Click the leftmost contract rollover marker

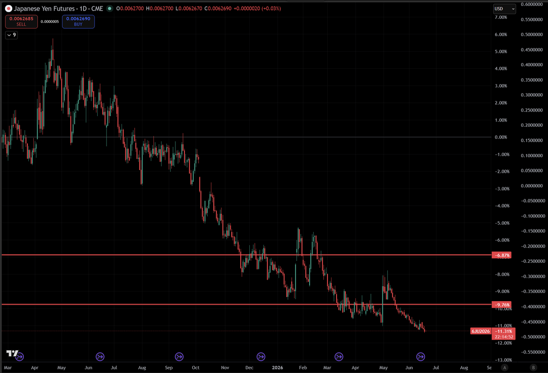(20, 357)
